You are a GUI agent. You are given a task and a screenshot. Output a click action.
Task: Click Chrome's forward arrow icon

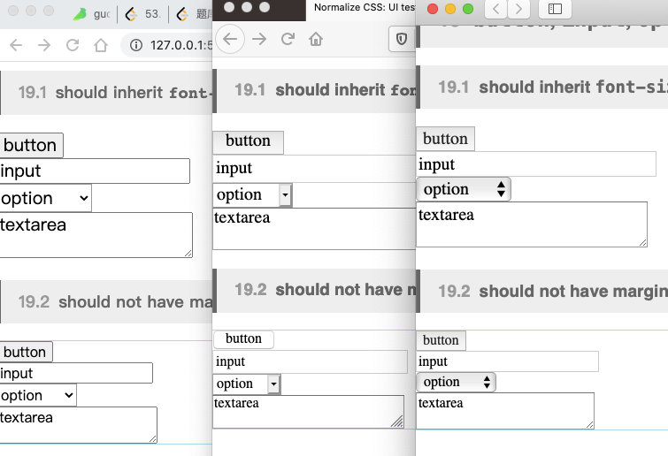click(x=44, y=45)
